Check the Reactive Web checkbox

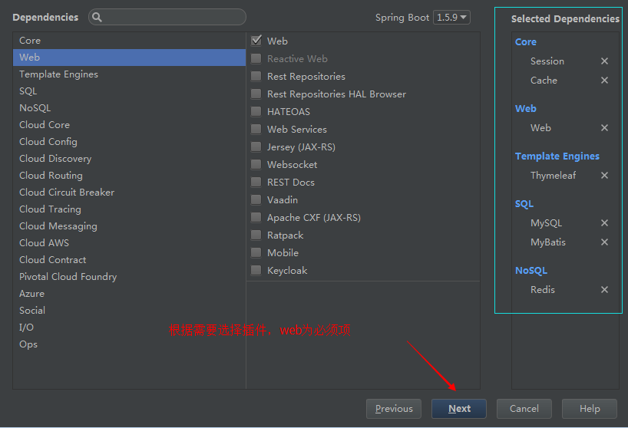point(256,58)
